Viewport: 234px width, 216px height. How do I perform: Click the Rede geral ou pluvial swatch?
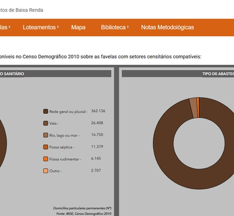[46, 112]
